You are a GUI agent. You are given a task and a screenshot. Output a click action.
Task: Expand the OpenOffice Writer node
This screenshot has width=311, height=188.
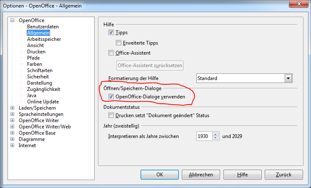12,120
